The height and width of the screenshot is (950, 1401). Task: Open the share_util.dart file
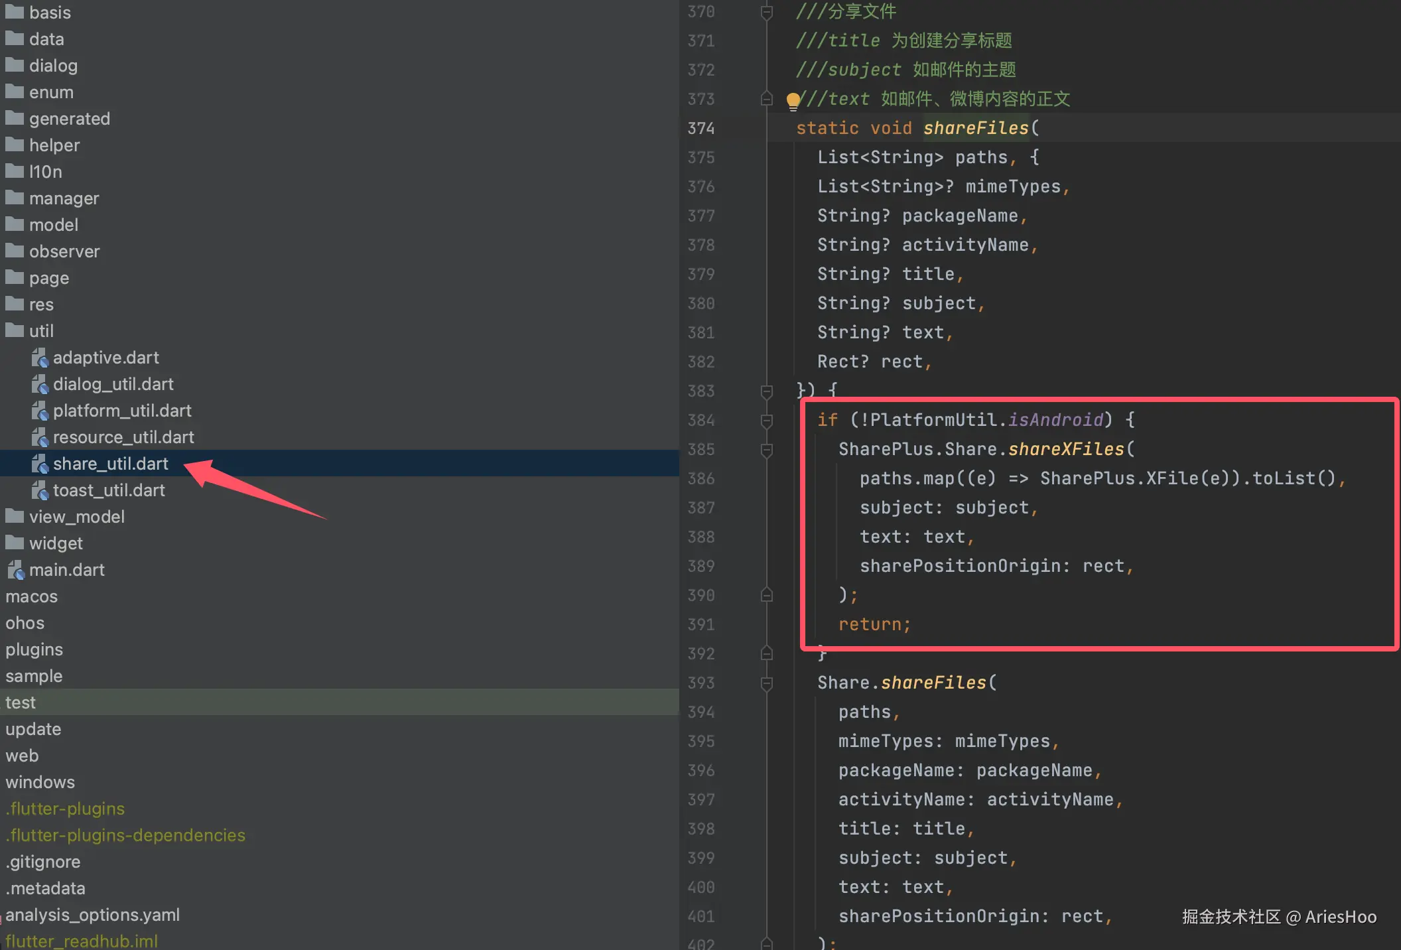(110, 464)
